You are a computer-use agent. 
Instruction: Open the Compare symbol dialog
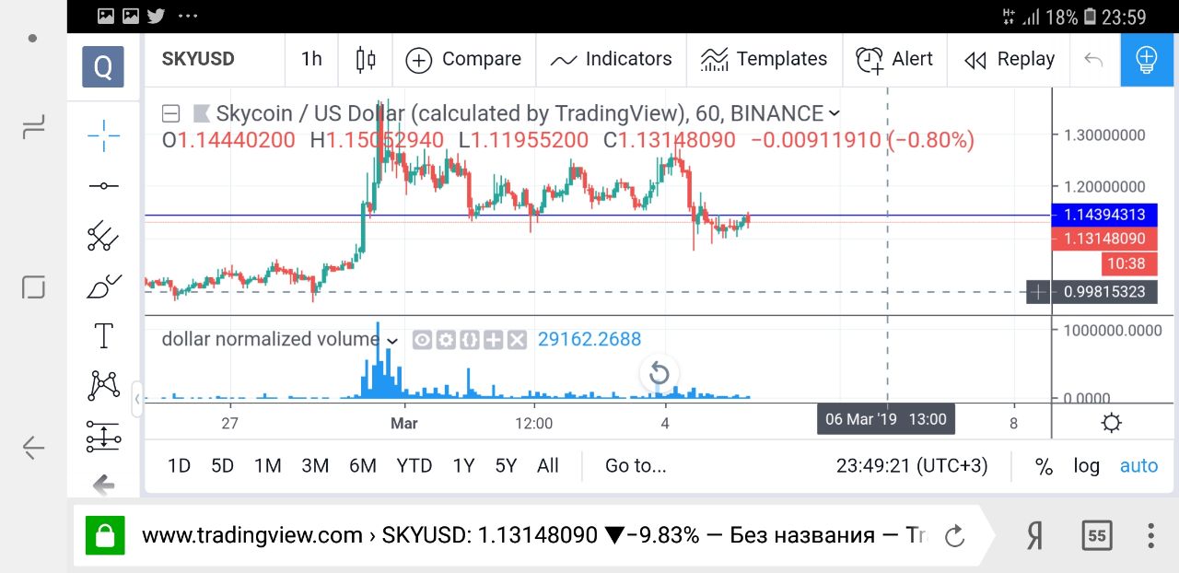463,60
